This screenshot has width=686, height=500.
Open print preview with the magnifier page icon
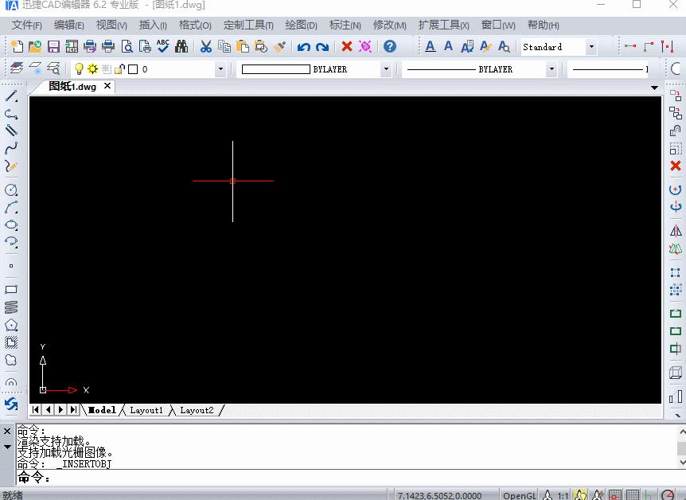(x=127, y=46)
